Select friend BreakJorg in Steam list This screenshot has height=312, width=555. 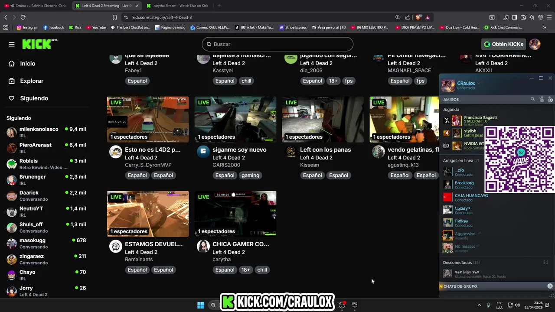[x=464, y=185]
